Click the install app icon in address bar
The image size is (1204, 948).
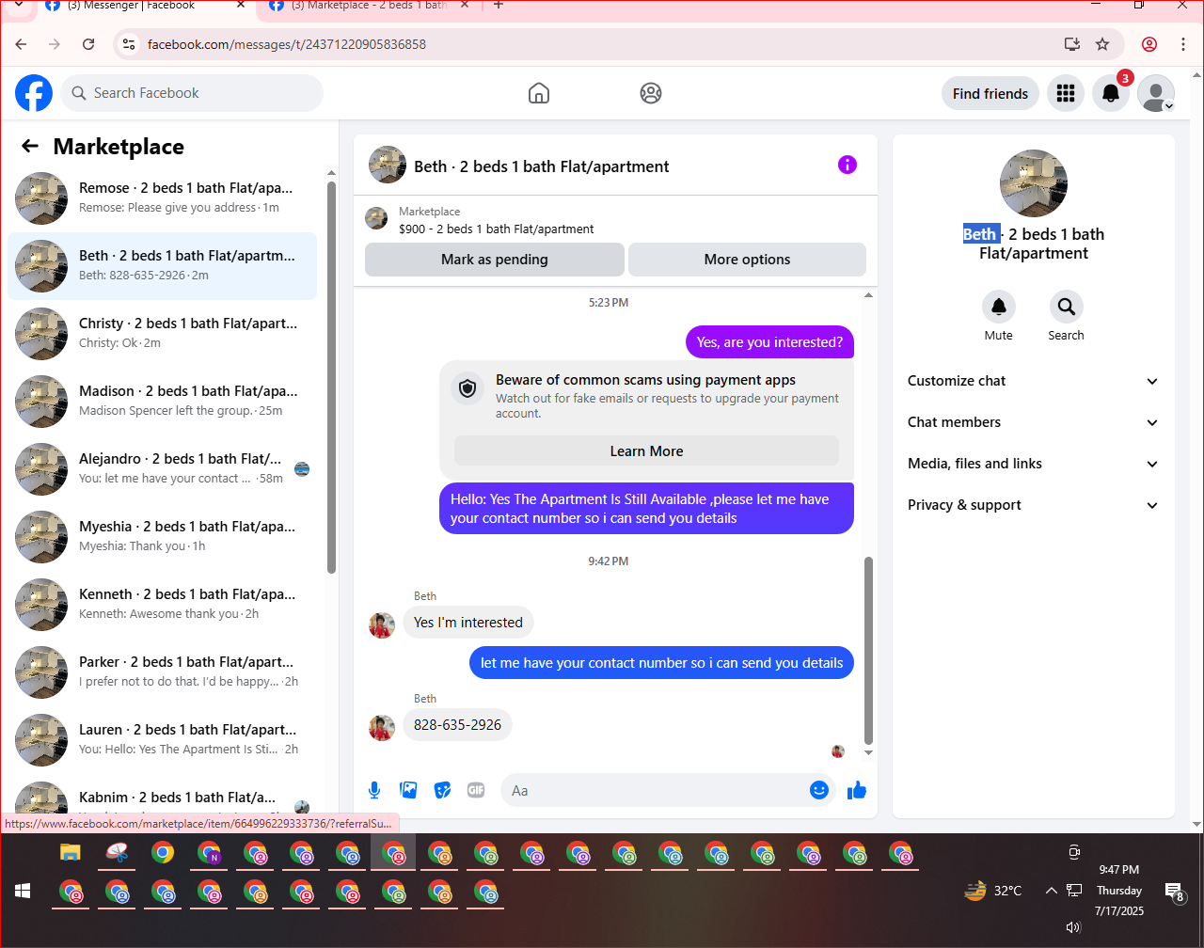point(1071,44)
